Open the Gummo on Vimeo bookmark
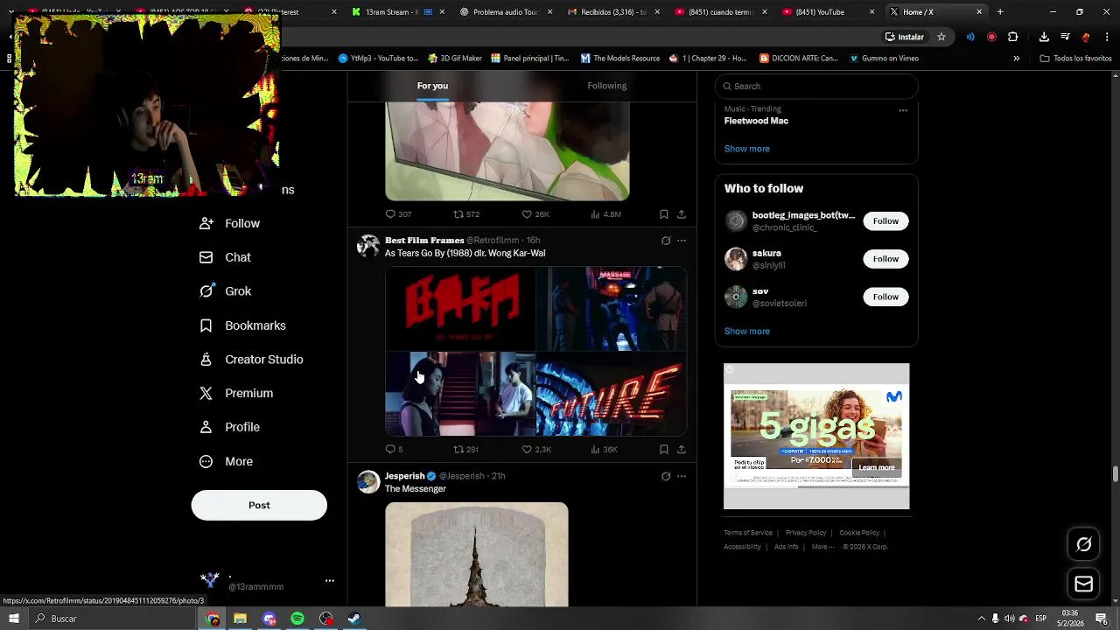The width and height of the screenshot is (1120, 630). (x=884, y=59)
